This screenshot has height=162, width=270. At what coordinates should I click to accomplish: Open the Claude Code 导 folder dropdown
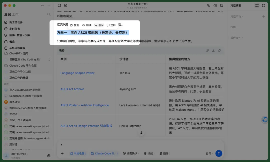coord(104,154)
